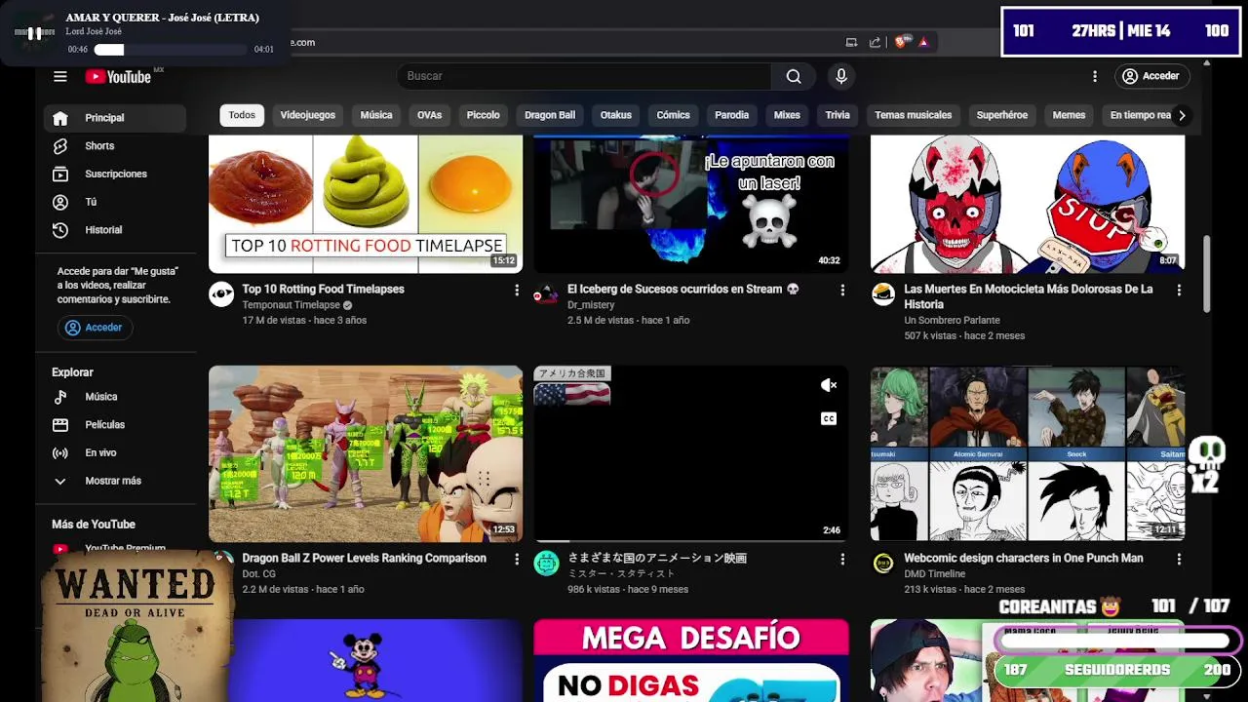The height and width of the screenshot is (702, 1248).
Task: Select the Parodia filter chip
Action: (731, 115)
